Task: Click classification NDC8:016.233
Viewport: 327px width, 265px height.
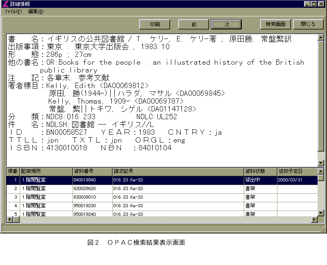Action: [71, 117]
